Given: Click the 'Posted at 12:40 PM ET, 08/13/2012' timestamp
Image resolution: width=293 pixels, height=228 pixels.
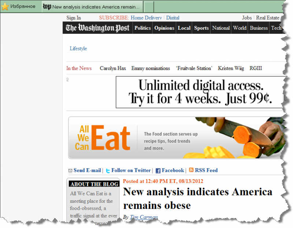Looking at the screenshot, I should tap(163, 181).
